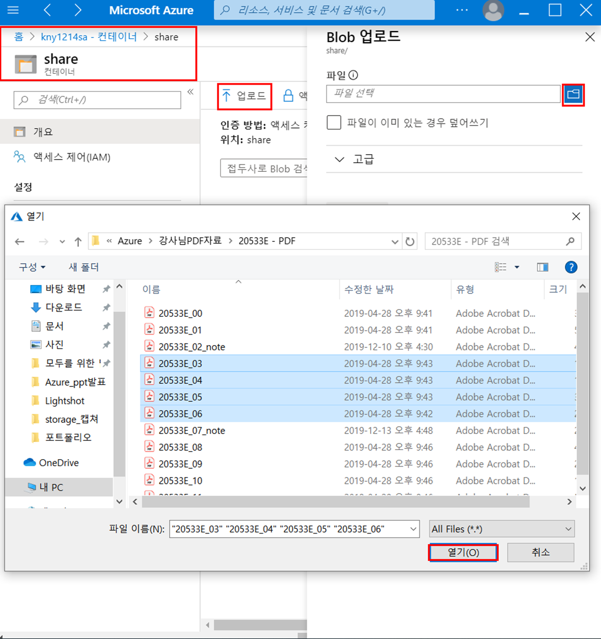Select 바탕 화면 in the navigation pane
The width and height of the screenshot is (601, 639).
click(65, 288)
